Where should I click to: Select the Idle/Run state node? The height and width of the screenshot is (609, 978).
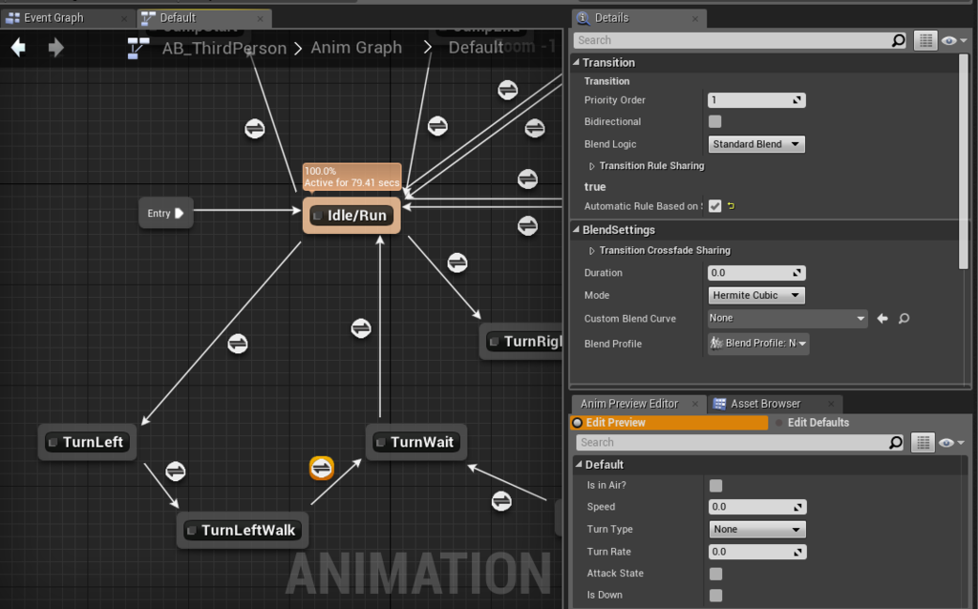point(351,216)
